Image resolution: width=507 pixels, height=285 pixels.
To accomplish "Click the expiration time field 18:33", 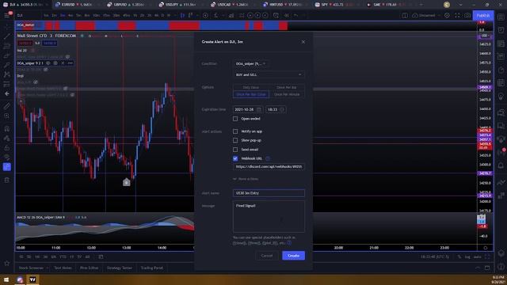I will pos(276,109).
